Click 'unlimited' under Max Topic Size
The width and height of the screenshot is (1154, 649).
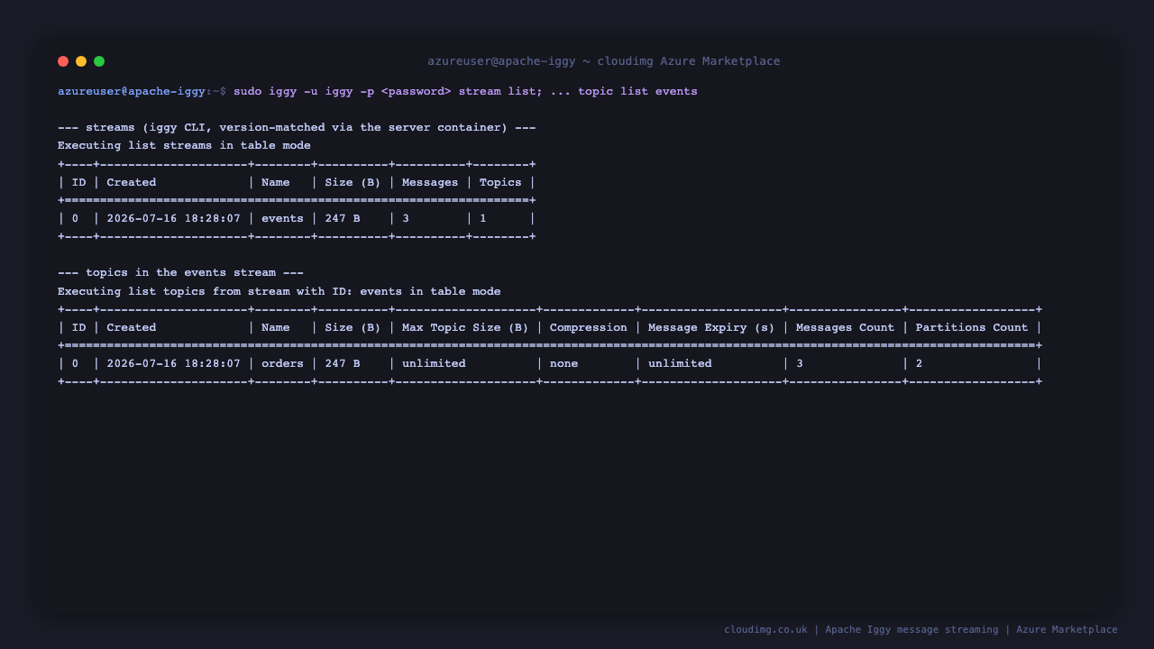pyautogui.click(x=434, y=363)
